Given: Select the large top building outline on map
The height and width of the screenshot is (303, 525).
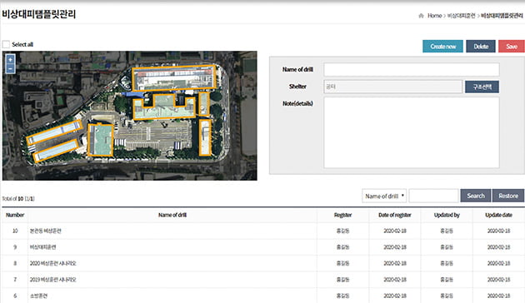Looking at the screenshot, I should pos(174,77).
